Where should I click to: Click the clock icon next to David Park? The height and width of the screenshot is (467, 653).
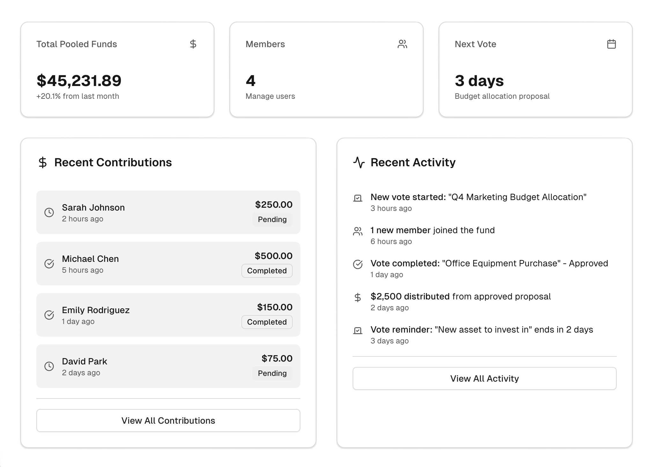click(x=49, y=366)
